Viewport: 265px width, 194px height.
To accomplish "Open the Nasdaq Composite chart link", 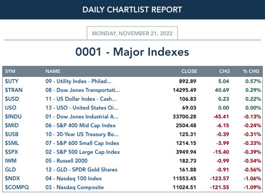I will point(75,187).
